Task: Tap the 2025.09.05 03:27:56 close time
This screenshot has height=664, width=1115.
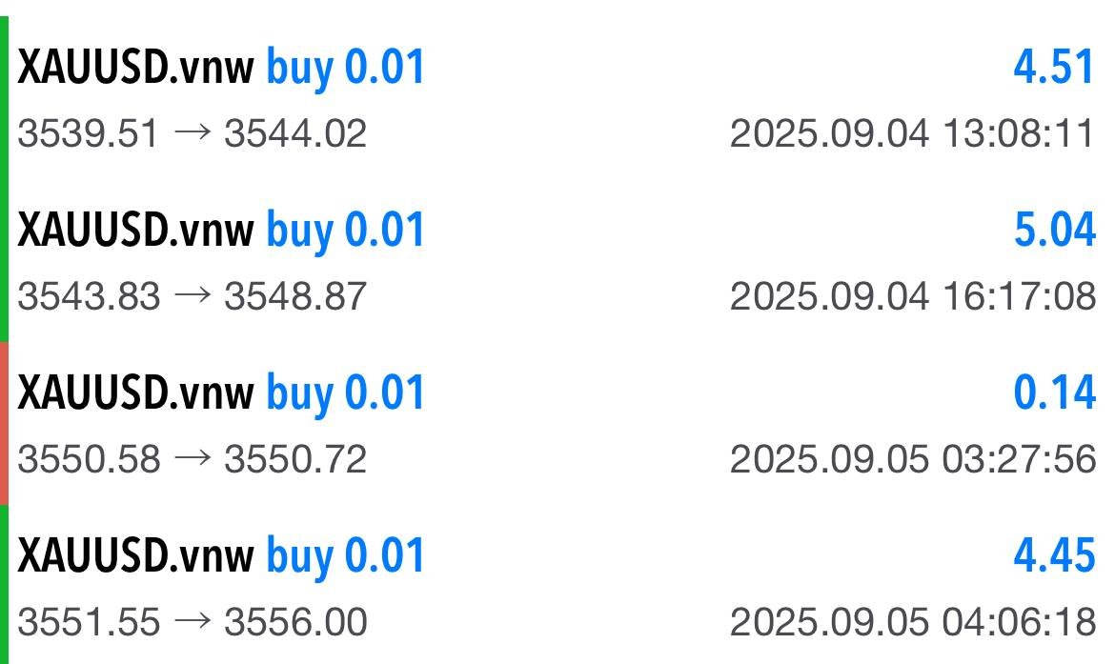Action: click(x=912, y=459)
